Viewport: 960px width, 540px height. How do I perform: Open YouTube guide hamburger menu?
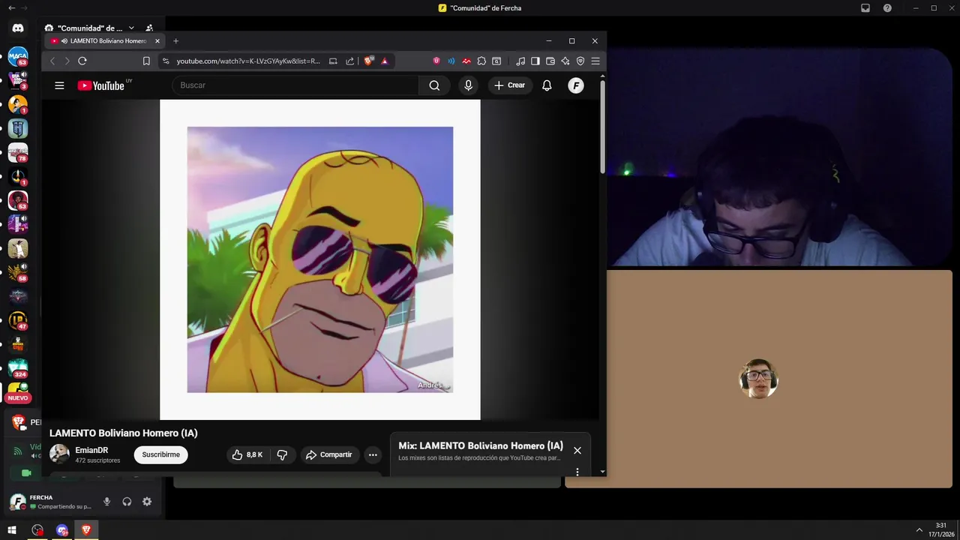coord(59,85)
